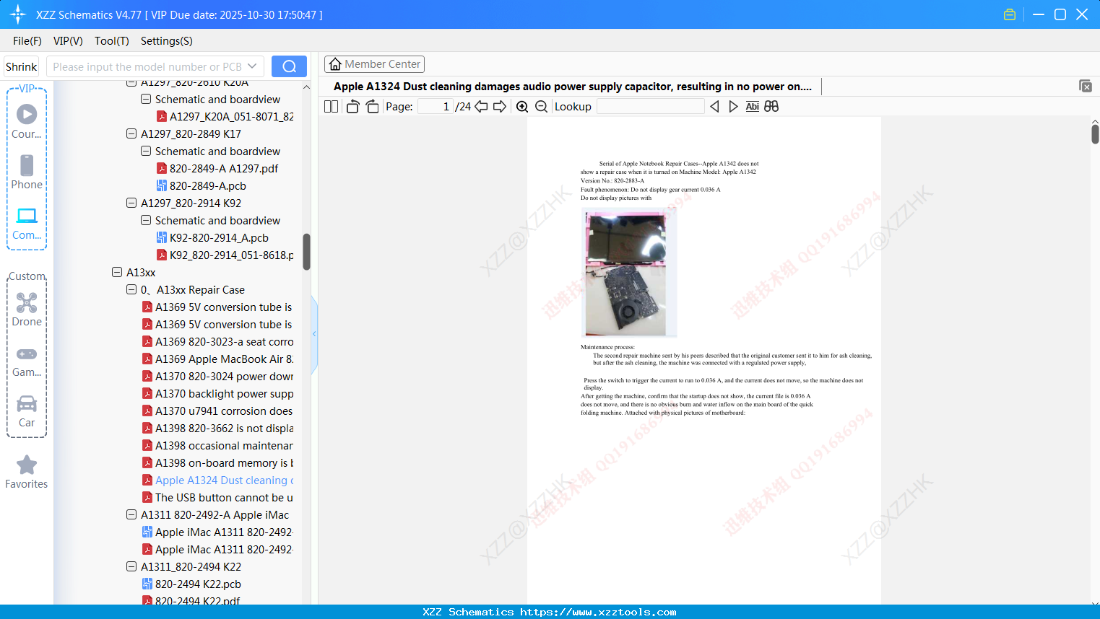Open model number dropdown arrow
The width and height of the screenshot is (1100, 619).
point(252,66)
